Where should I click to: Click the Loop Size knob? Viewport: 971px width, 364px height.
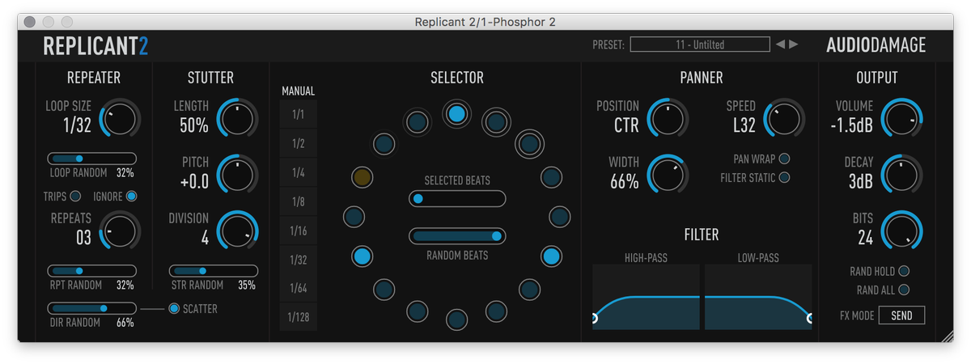pyautogui.click(x=120, y=120)
